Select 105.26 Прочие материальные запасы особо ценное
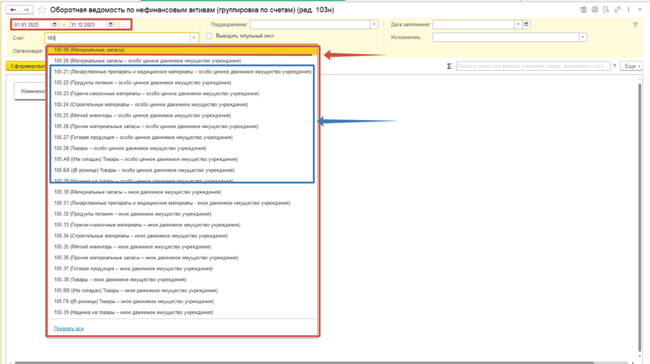This screenshot has height=364, width=650. pyautogui.click(x=182, y=127)
